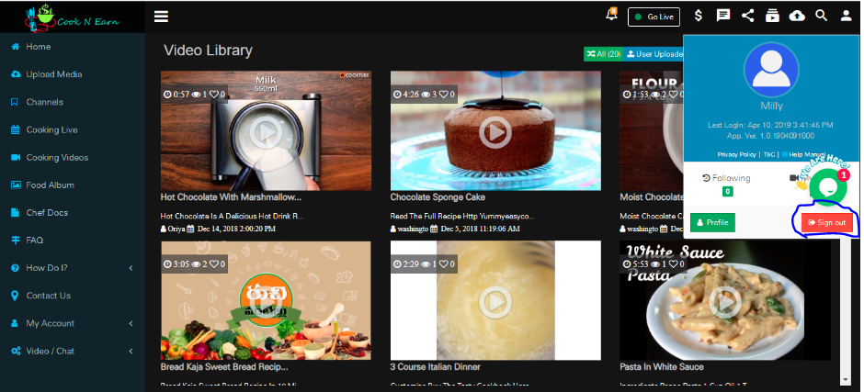Viewport: 864px width, 392px height.
Task: Open the green live chat bubble
Action: 828,187
